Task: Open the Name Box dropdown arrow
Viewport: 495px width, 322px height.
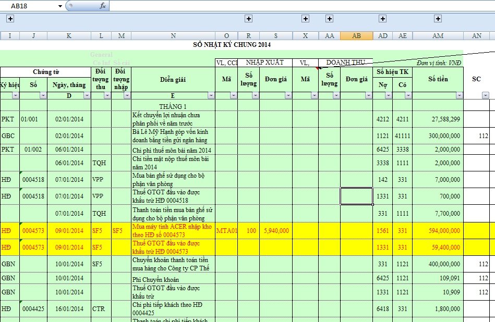Action: click(x=61, y=6)
